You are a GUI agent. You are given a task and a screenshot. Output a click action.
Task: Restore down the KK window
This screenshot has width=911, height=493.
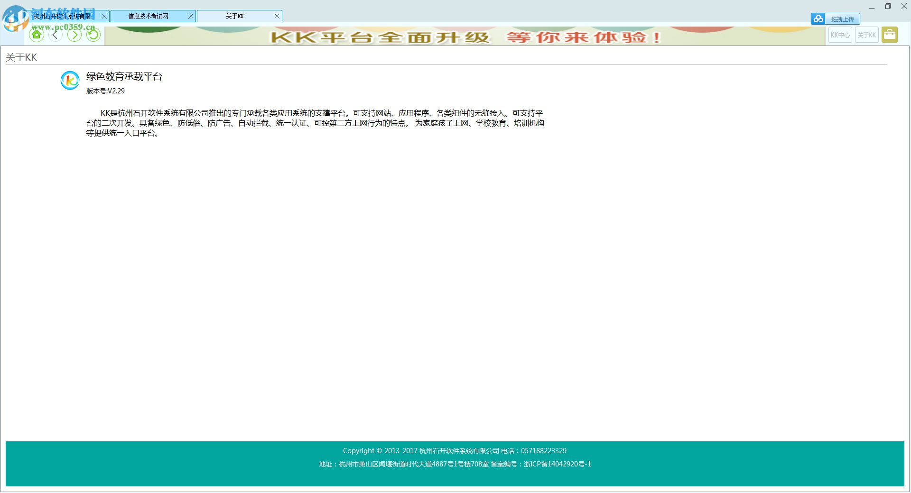[888, 7]
